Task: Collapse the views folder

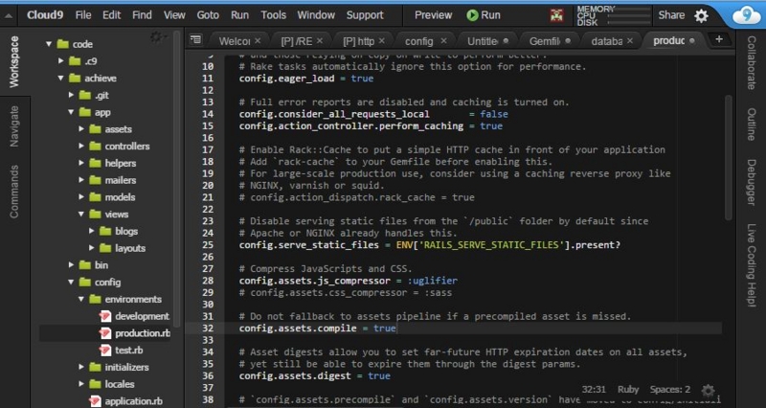Action: pos(81,214)
